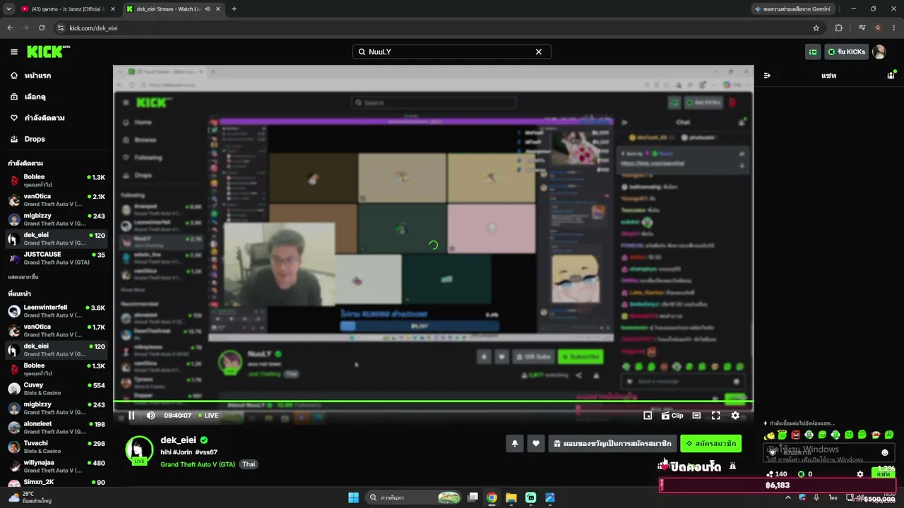Select the red angry face quick emote
Image resolution: width=904 pixels, height=508 pixels.
(796, 435)
